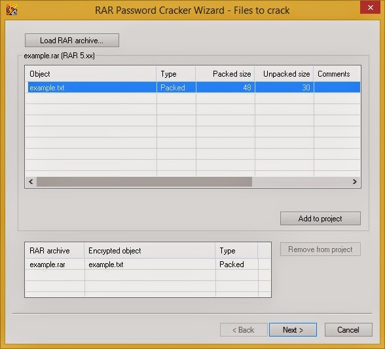This screenshot has height=349, width=385.
Task: Click example.txt in Encrypted object column
Action: pyautogui.click(x=106, y=265)
